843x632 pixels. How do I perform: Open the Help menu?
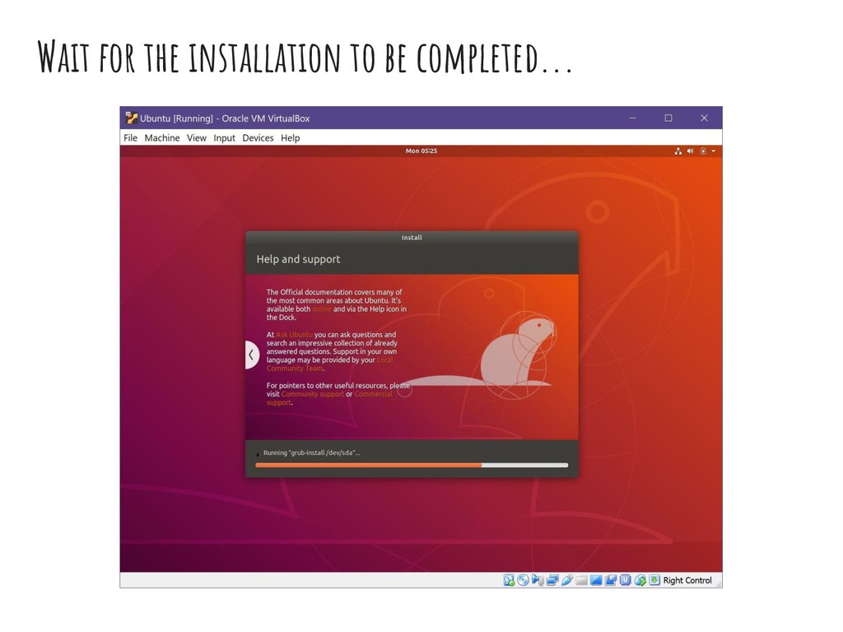[291, 138]
